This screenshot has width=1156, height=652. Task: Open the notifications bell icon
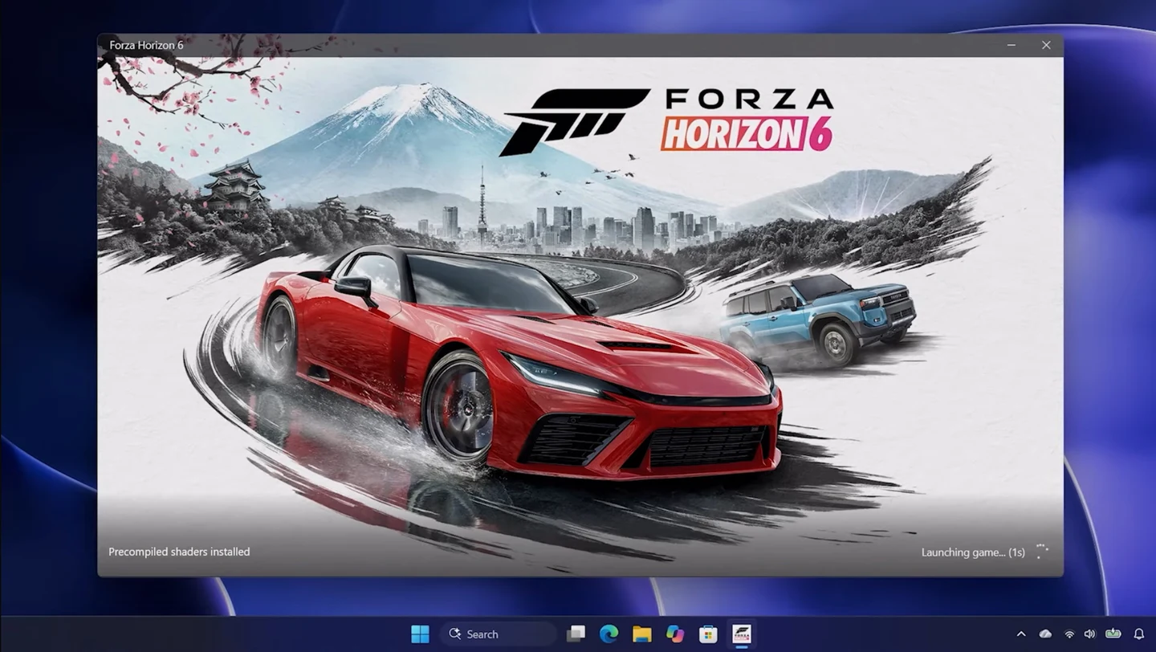coord(1138,634)
